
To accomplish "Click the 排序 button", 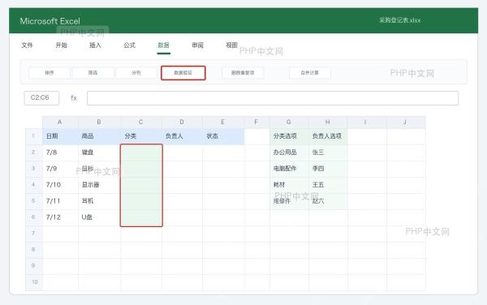I will click(x=50, y=73).
